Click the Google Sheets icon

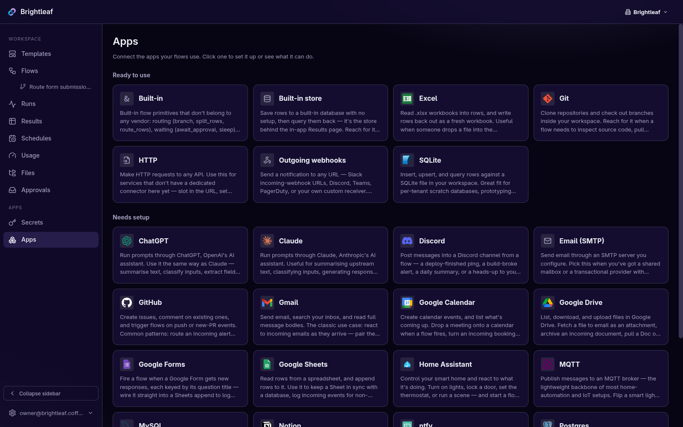point(267,364)
